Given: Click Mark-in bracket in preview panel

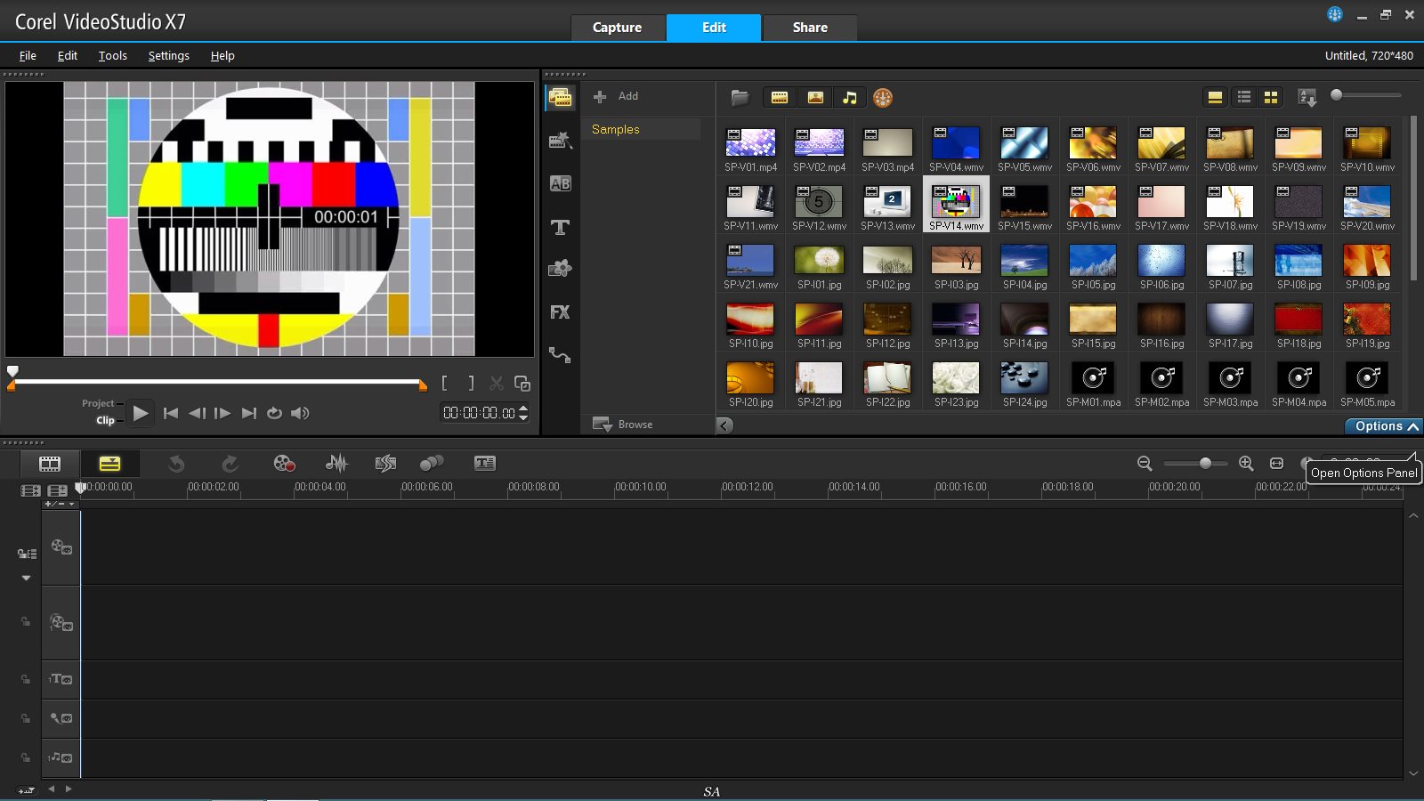Looking at the screenshot, I should click(445, 384).
